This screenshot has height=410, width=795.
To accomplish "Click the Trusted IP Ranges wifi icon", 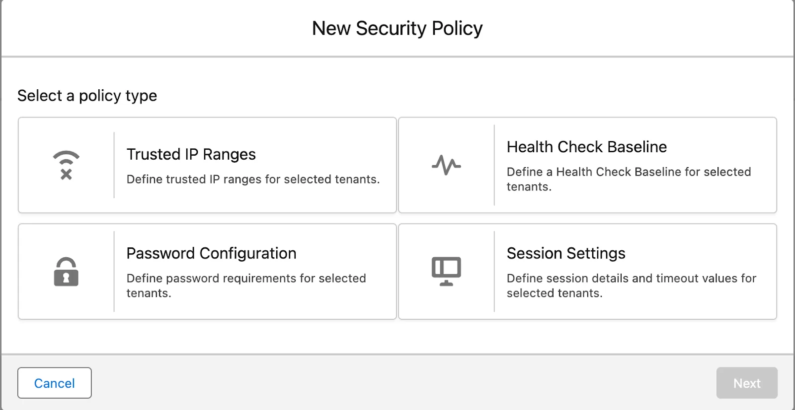I will (x=66, y=165).
